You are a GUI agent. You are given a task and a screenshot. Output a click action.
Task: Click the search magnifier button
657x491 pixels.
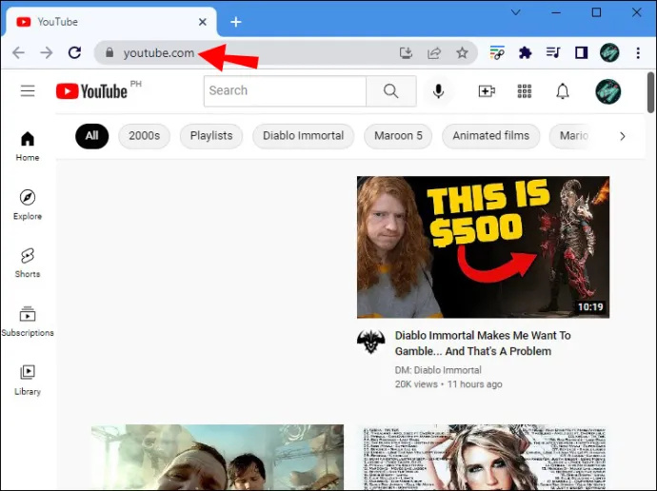pos(391,90)
